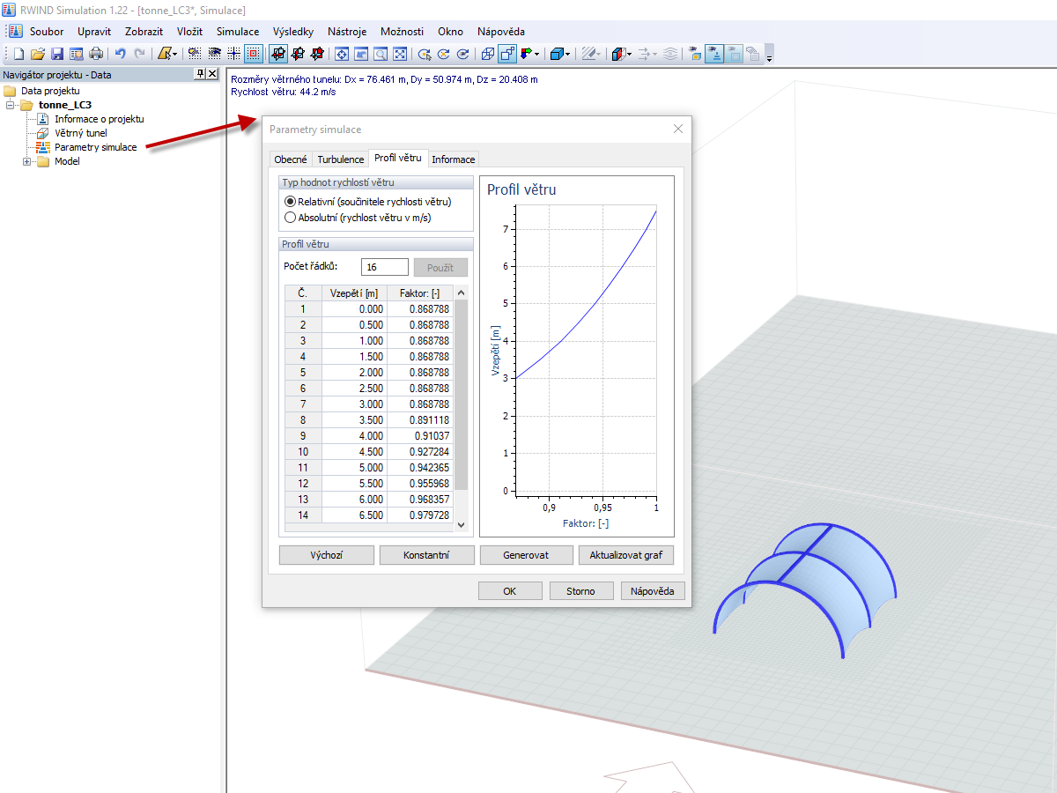Undo the last action
The height and width of the screenshot is (793, 1057).
[120, 54]
